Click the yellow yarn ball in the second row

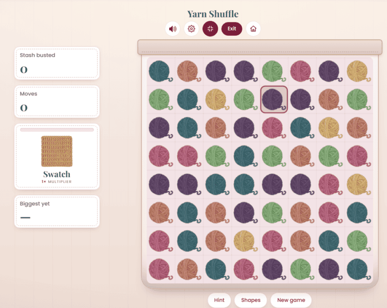(217, 100)
